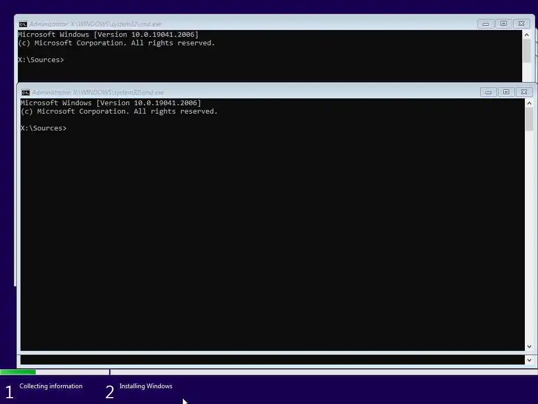
Task: Click the front window scrollbar down arrow
Action: [529, 347]
